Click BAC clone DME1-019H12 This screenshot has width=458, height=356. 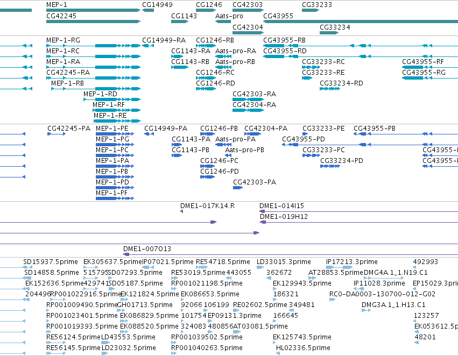(359, 222)
